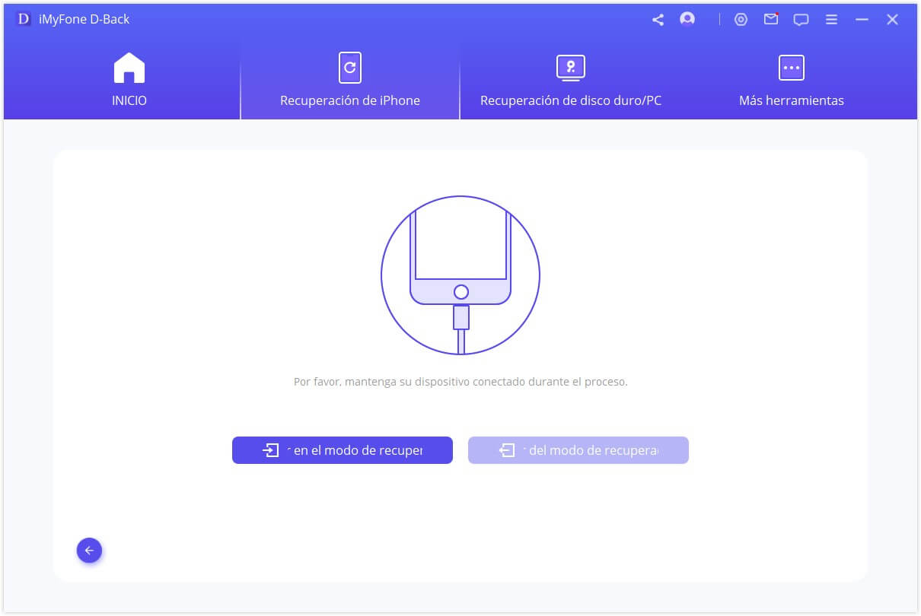The height and width of the screenshot is (616, 921).
Task: Click the exit recovery mode button
Action: [578, 450]
